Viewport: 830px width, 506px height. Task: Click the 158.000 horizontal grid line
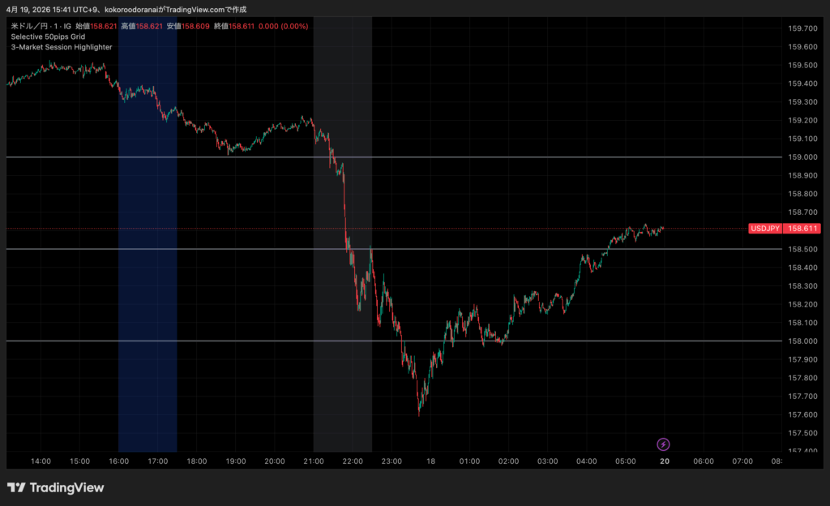click(567, 341)
